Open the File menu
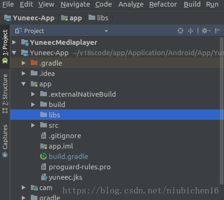 [8, 4]
